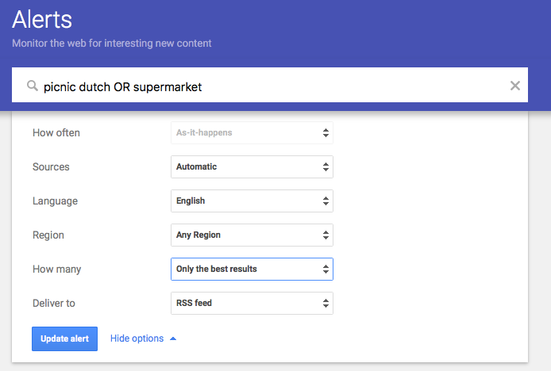Click the magnifying glass search icon

click(x=33, y=86)
